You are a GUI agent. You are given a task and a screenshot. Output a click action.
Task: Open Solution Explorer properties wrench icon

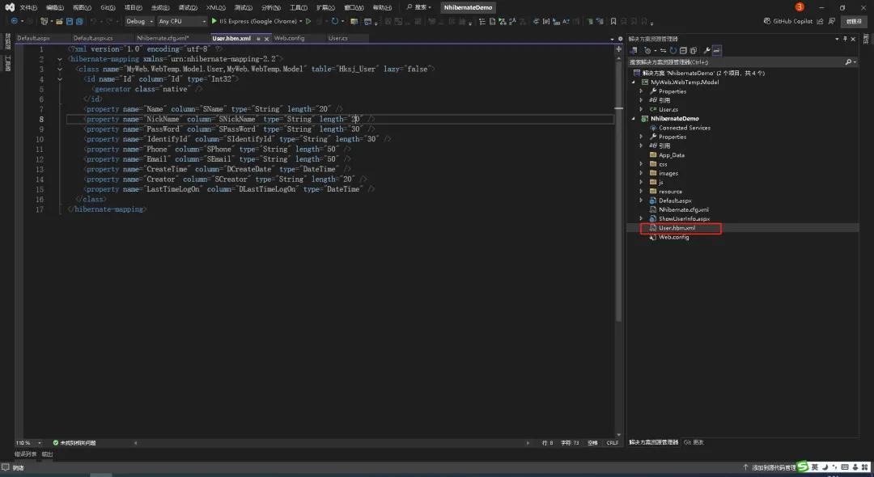coord(706,49)
